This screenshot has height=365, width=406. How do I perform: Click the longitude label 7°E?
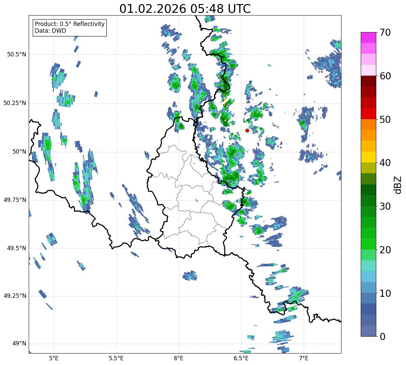pyautogui.click(x=304, y=358)
